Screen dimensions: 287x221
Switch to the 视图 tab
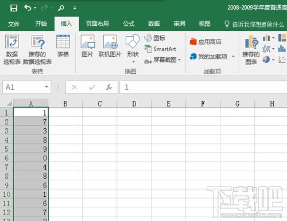pos(204,23)
